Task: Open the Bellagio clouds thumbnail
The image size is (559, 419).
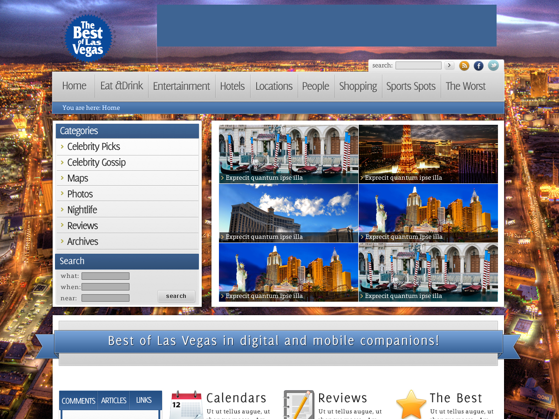Action: coord(288,213)
